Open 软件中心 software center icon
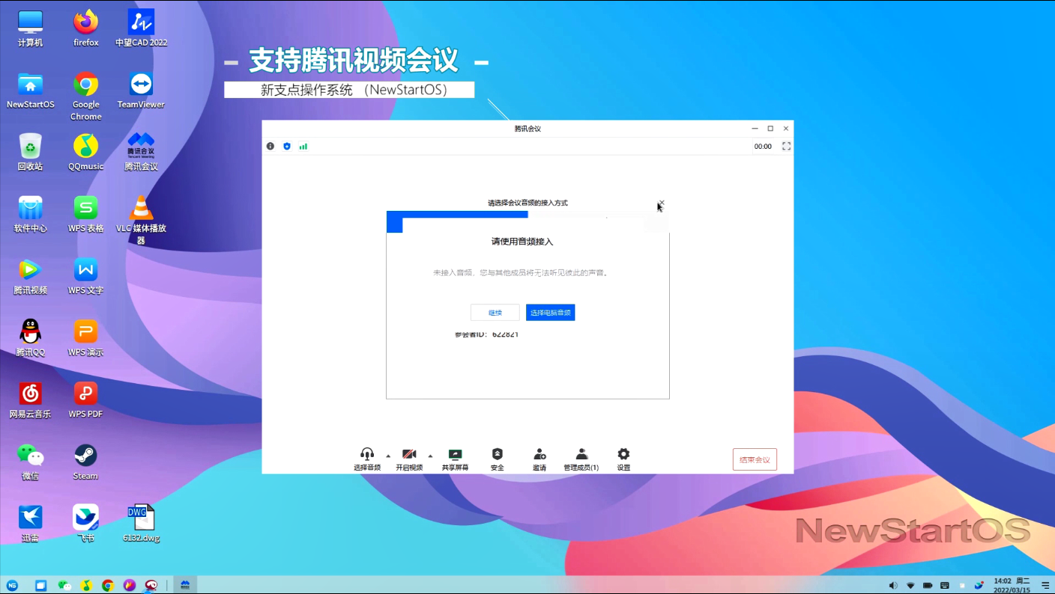1055x594 pixels. [30, 214]
